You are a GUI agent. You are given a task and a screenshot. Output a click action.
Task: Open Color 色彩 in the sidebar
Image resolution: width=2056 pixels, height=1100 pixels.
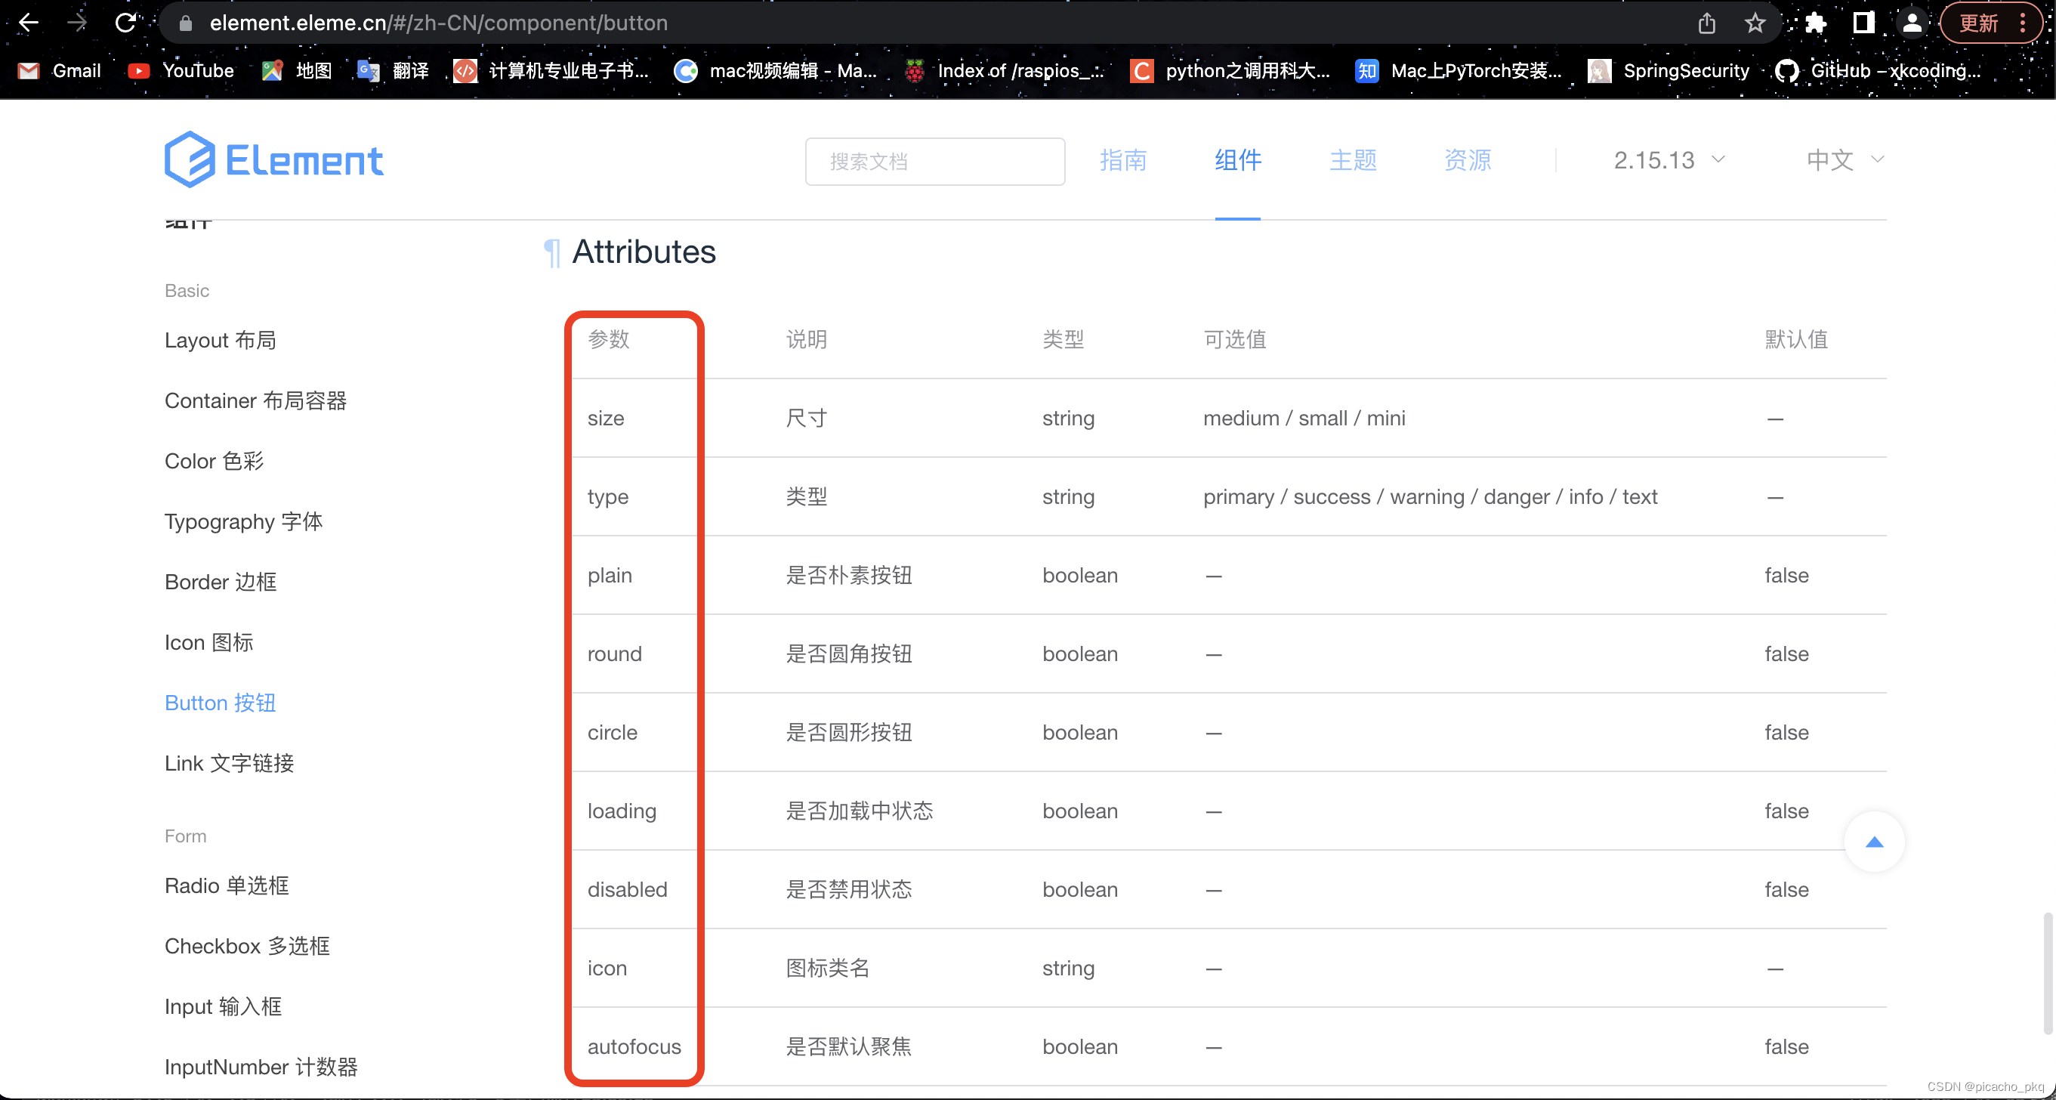pos(214,462)
